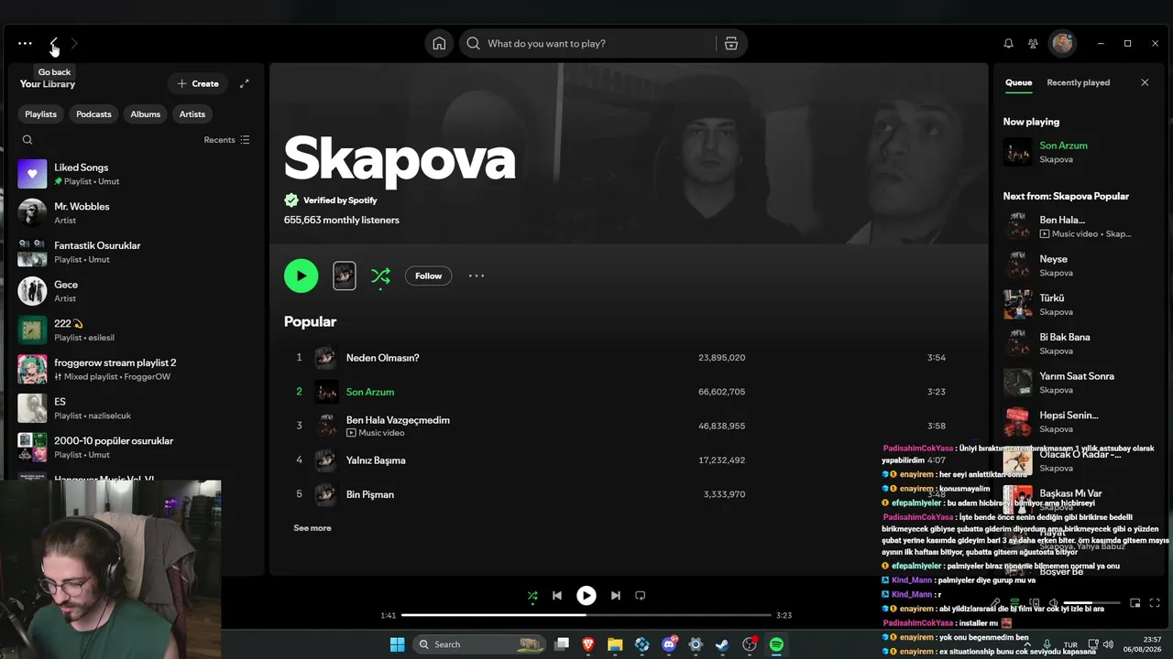Image resolution: width=1173 pixels, height=659 pixels.
Task: Toggle shuffle on the Skapova artist page
Action: 380,275
